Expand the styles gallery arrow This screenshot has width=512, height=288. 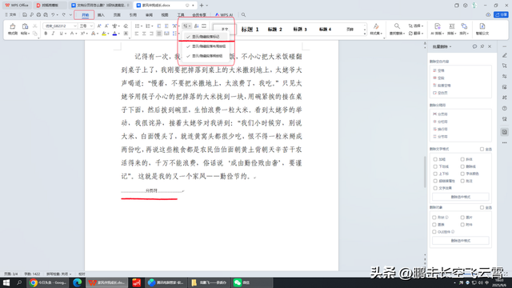point(365,34)
